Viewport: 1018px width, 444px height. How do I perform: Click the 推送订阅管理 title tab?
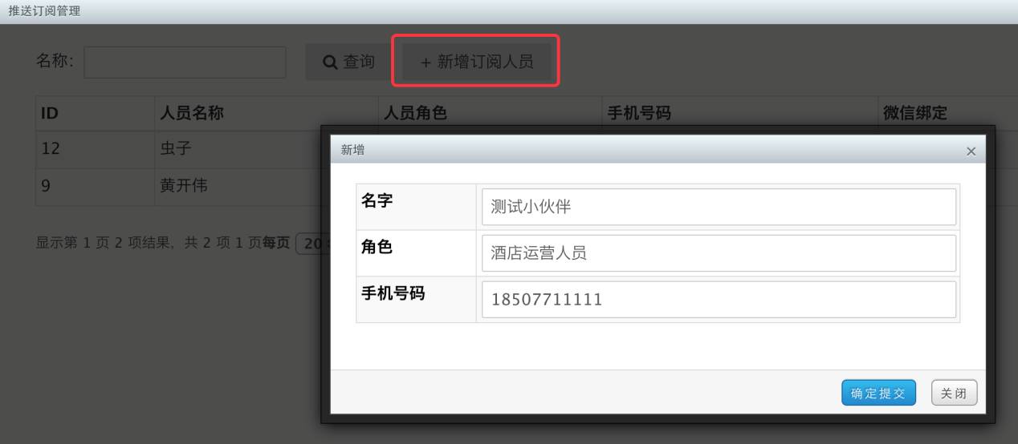44,11
